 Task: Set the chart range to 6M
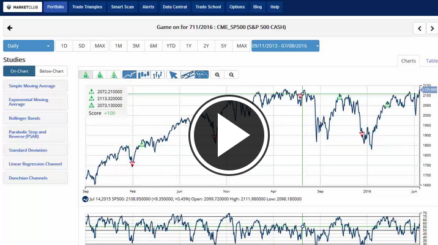pyautogui.click(x=154, y=46)
